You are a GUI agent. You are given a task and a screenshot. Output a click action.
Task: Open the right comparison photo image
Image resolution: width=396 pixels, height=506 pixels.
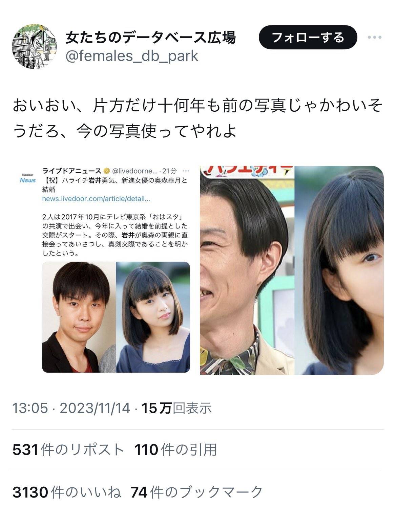292,270
